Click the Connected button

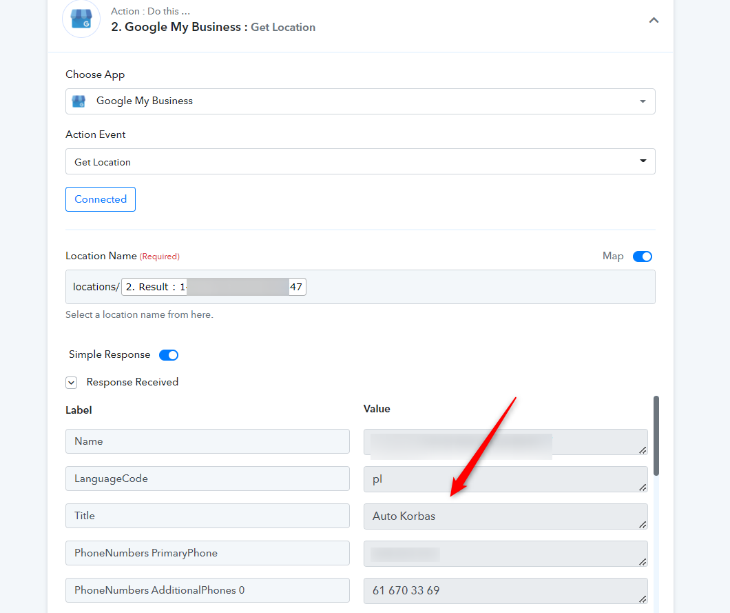(101, 199)
